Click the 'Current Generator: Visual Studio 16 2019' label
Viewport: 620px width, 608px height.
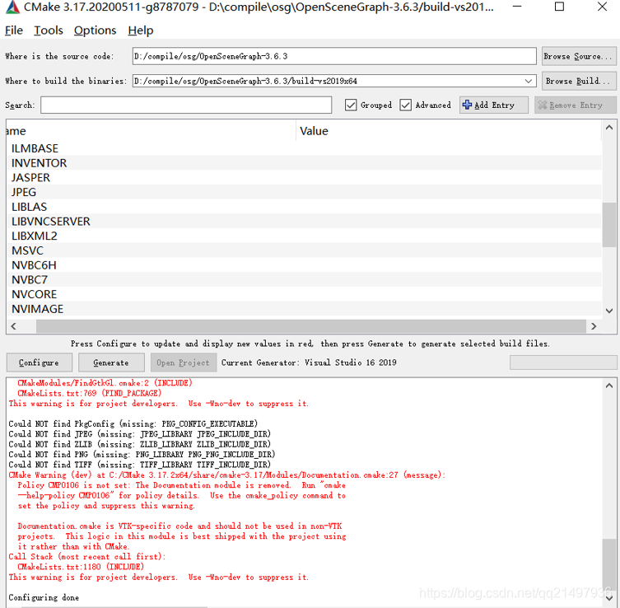point(309,362)
